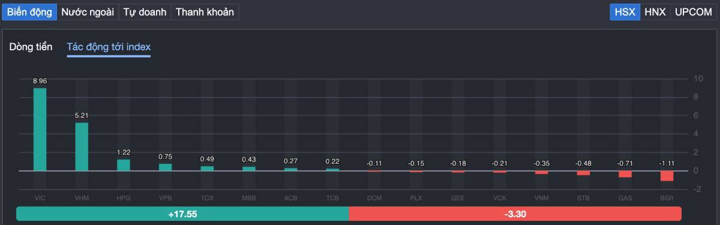
Task: Click the green +17.55 total bar
Action: click(182, 214)
